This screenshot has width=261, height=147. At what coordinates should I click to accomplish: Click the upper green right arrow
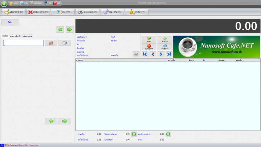point(70,29)
